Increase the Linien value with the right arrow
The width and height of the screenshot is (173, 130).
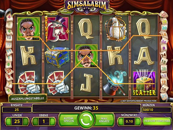(x=25, y=121)
